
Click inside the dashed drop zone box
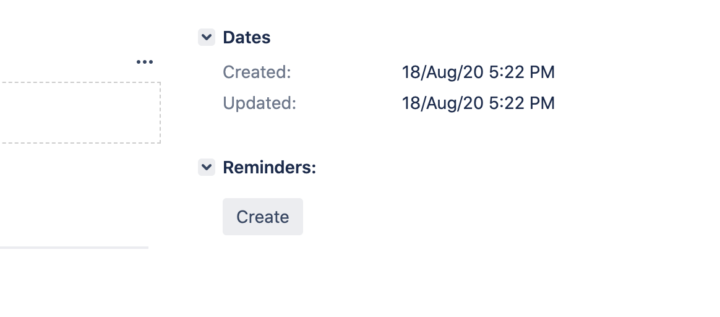coord(80,113)
